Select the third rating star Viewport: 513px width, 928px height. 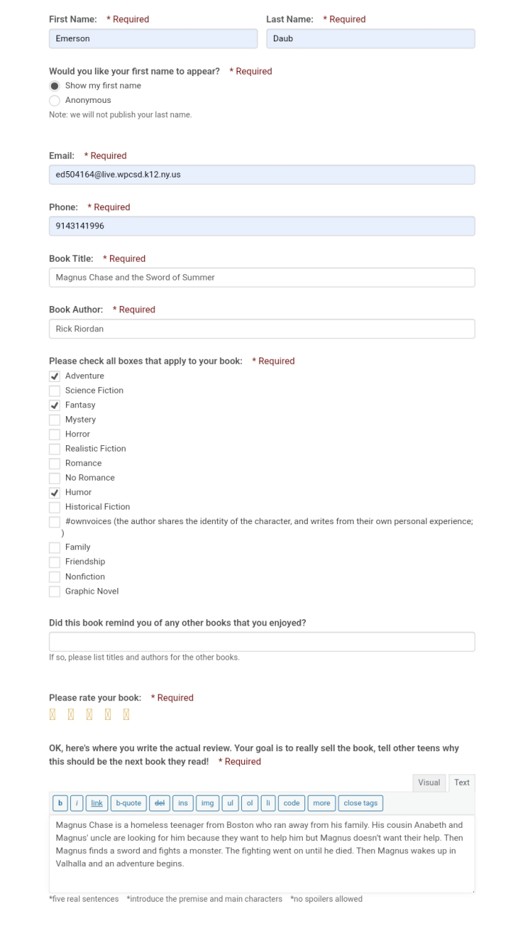pos(89,715)
